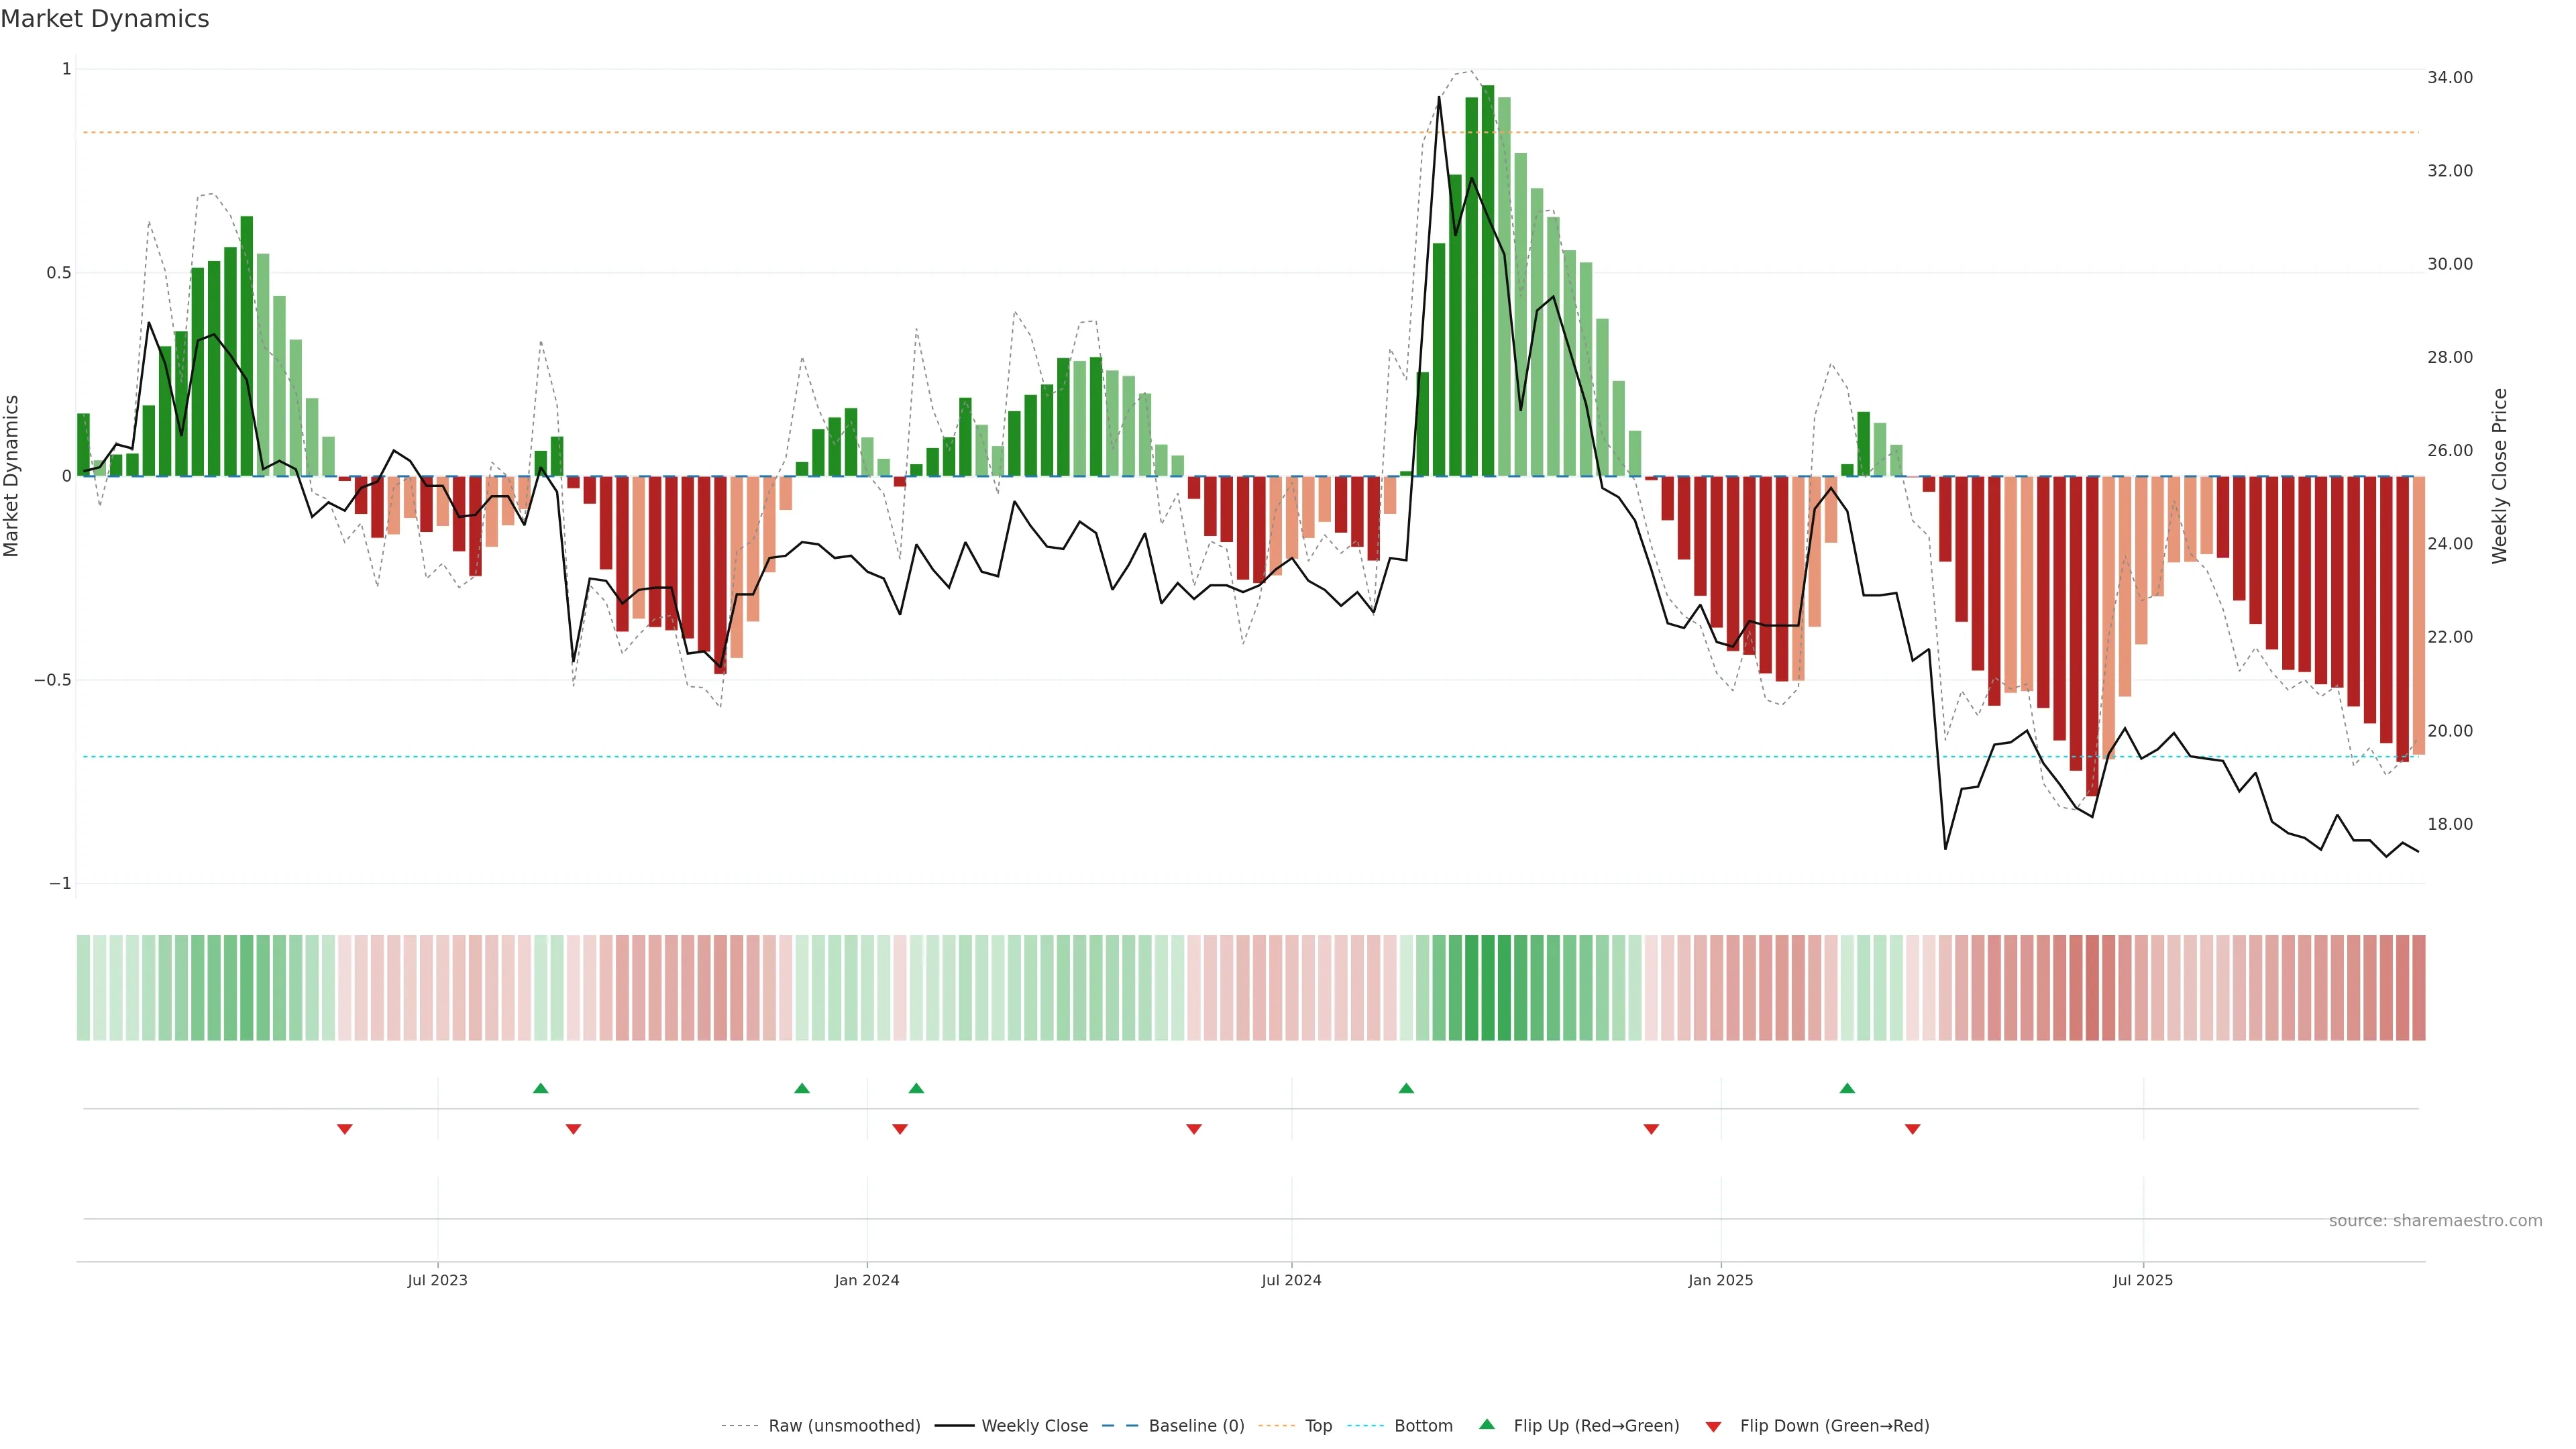2576x1449 pixels.
Task: Click the sharemaestro.com source text
Action: click(2435, 1221)
